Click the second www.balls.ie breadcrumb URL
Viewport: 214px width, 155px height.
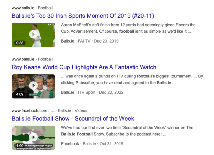tap(23, 59)
